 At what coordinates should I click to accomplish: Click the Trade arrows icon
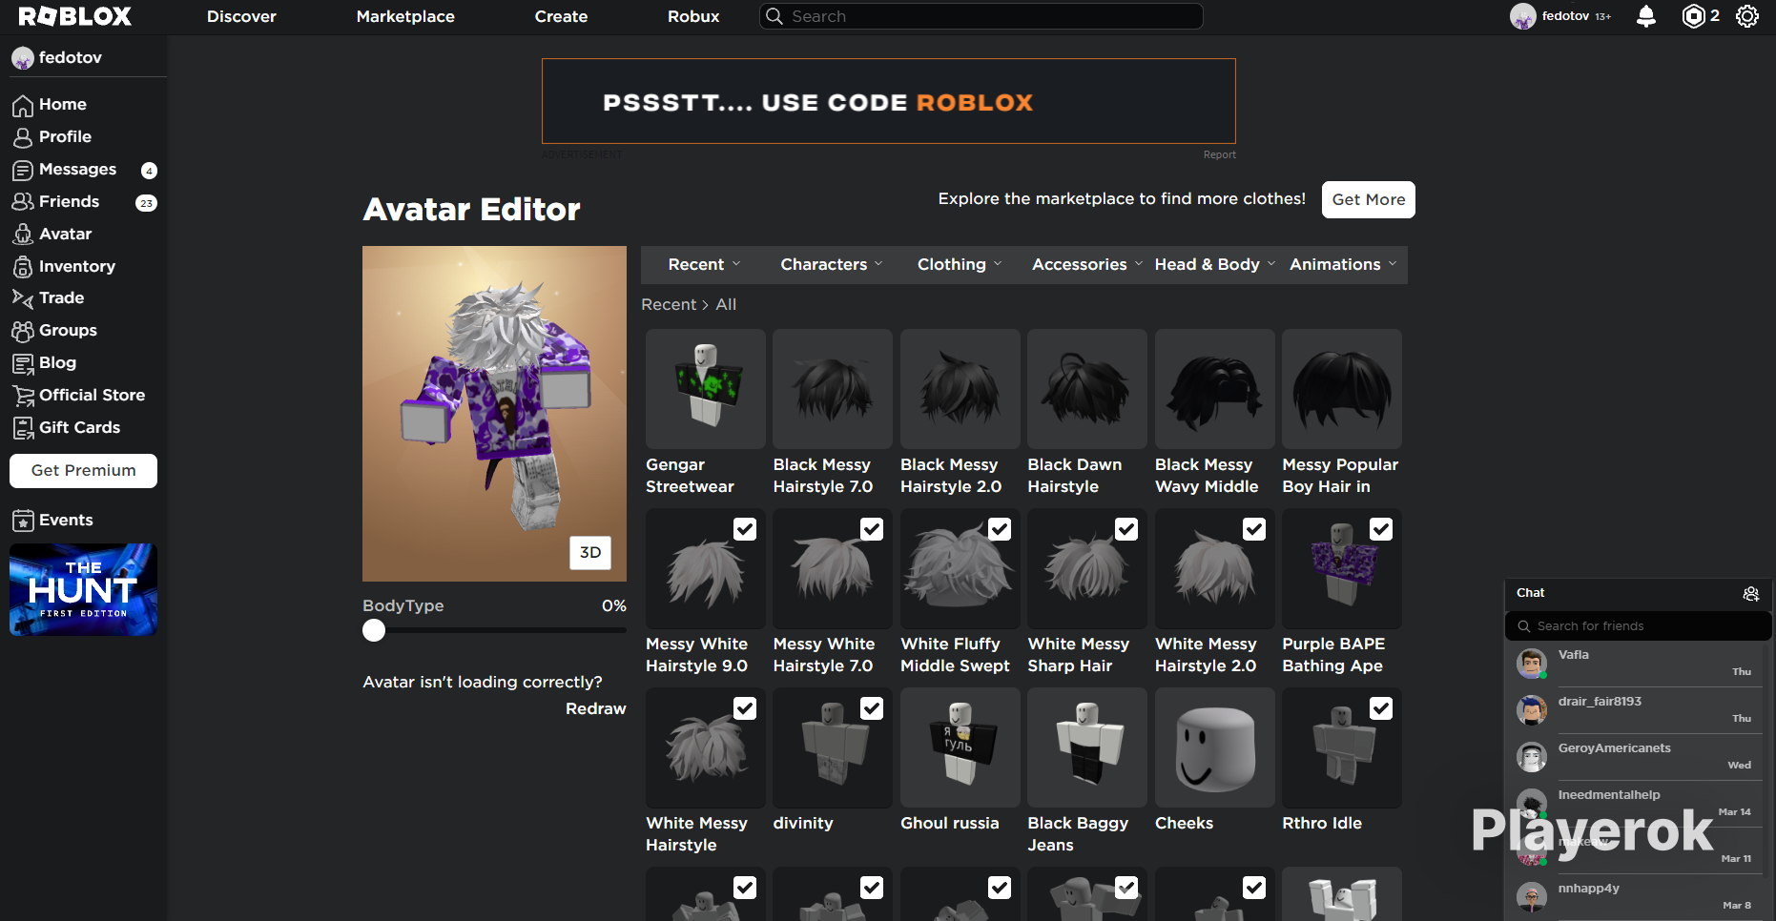click(23, 298)
